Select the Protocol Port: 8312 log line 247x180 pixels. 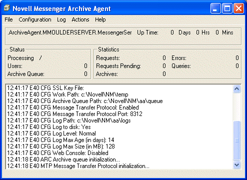click(x=74, y=114)
